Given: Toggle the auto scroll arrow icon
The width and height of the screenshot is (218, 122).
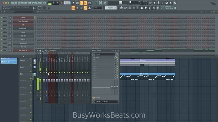Looking at the screenshot, I should [77, 8].
